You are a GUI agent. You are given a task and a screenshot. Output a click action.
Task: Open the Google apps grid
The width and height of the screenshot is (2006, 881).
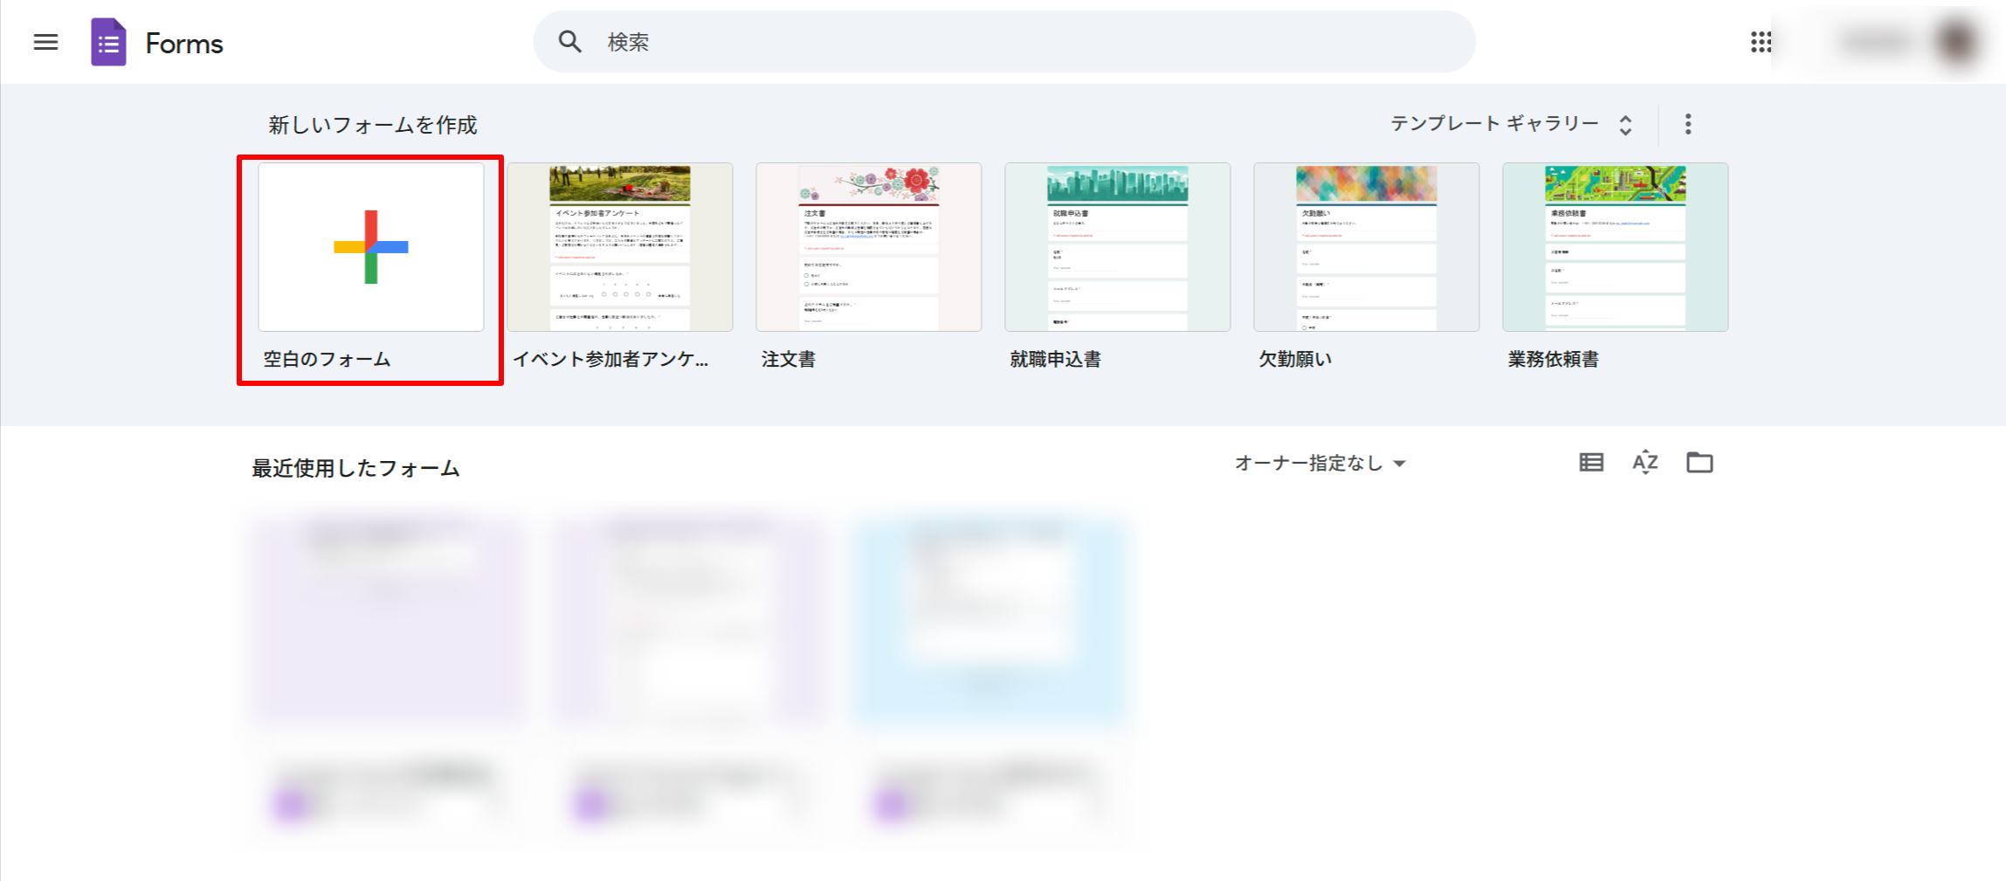pos(1761,42)
